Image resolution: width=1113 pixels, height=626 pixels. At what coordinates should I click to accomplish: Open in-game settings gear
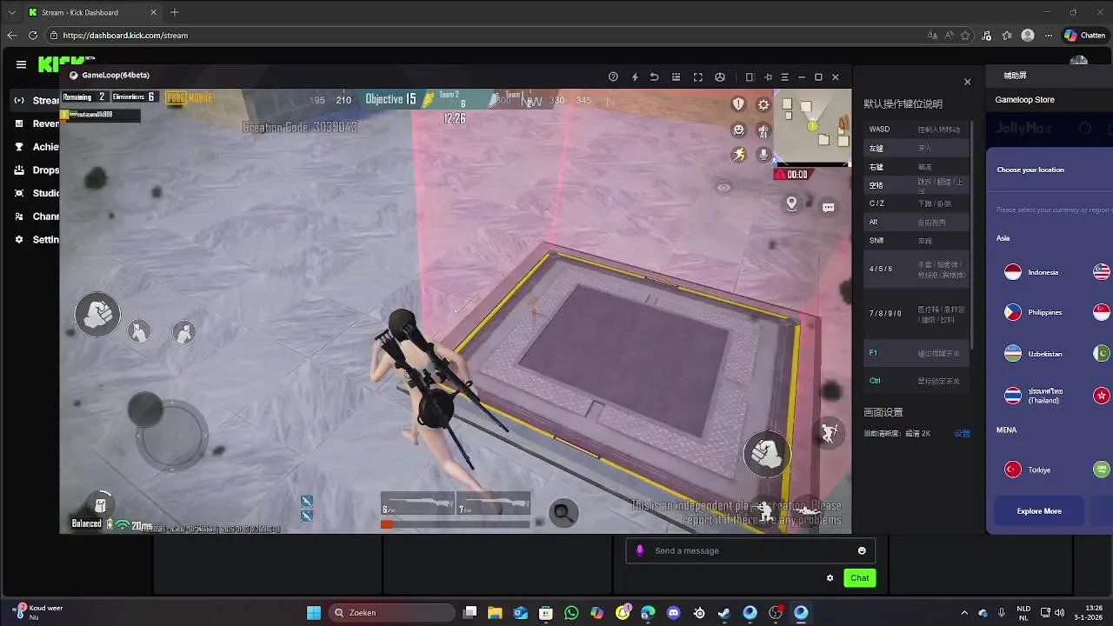point(763,104)
